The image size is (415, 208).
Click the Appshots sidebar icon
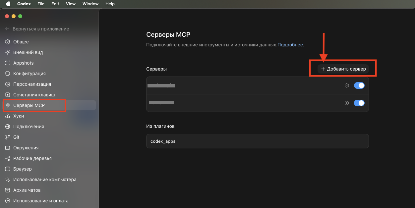pos(8,63)
